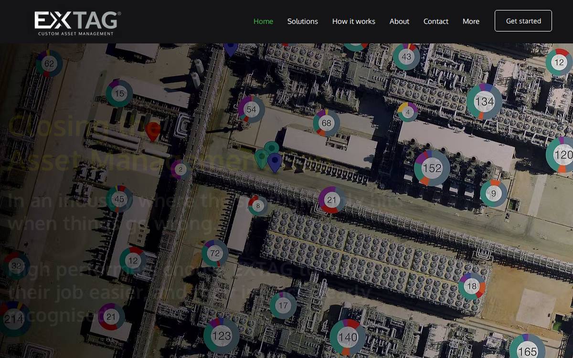Click the EXTAG Custom Asset Management logo
Viewport: 573px width, 358px height.
(x=78, y=23)
